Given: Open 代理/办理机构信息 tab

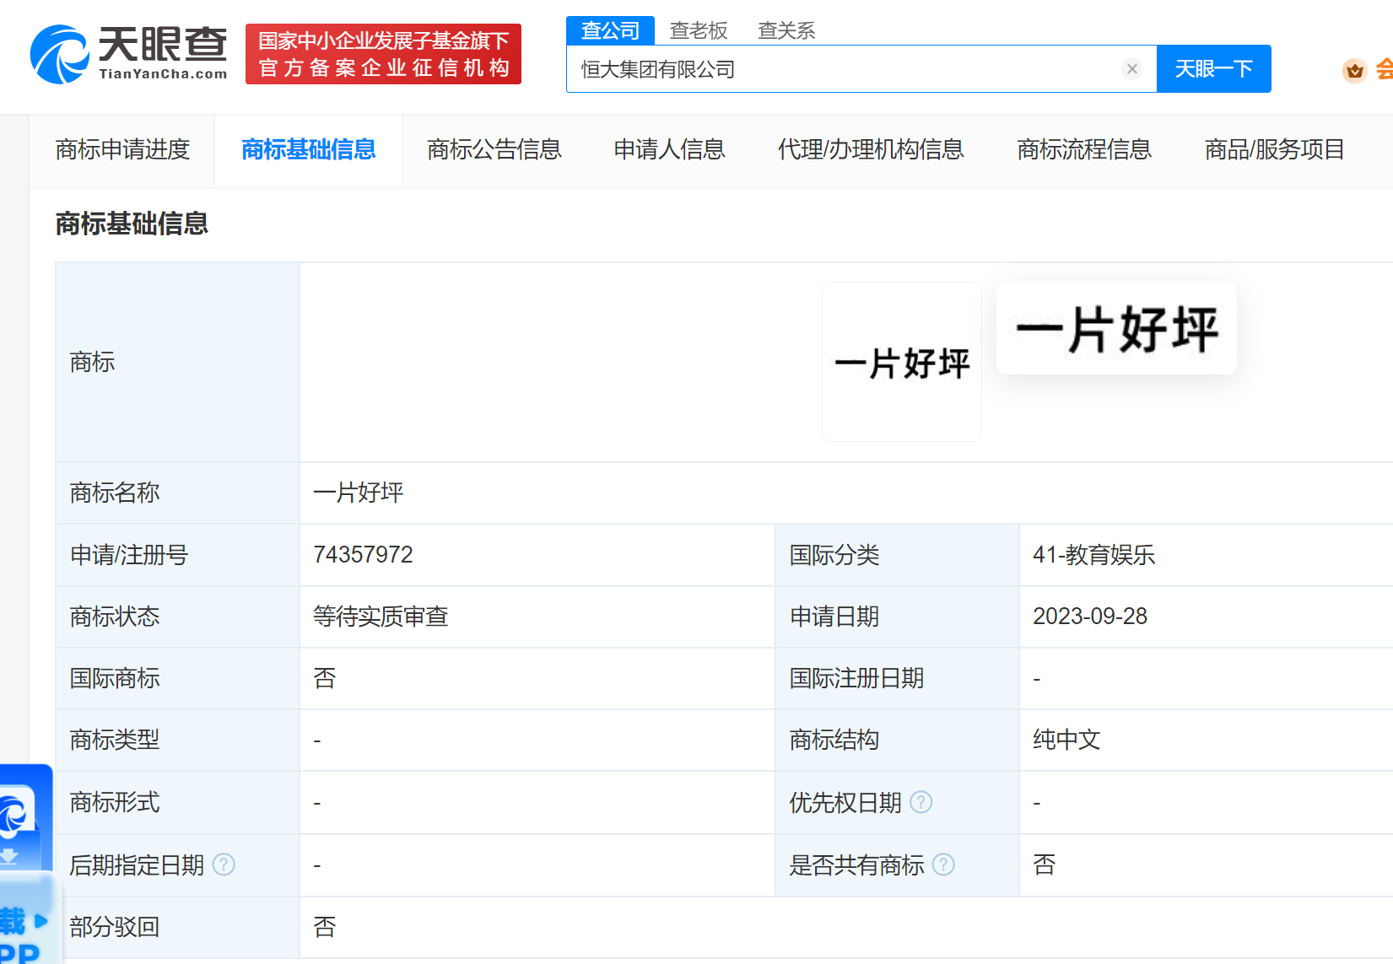Looking at the screenshot, I should click(x=870, y=150).
